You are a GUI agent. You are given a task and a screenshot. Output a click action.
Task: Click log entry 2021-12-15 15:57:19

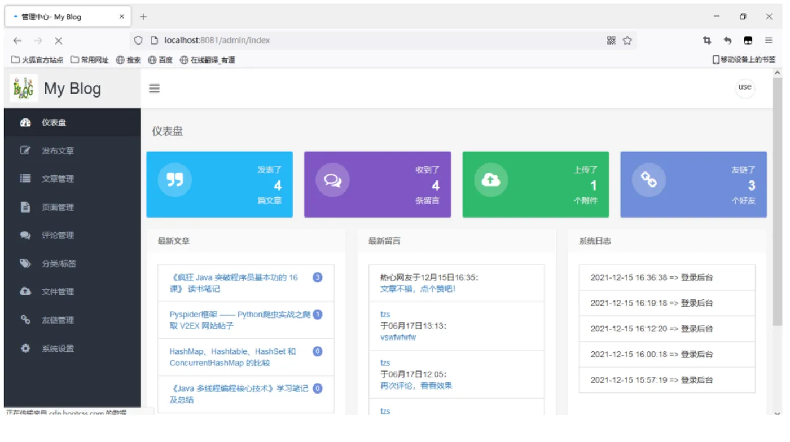(x=667, y=380)
